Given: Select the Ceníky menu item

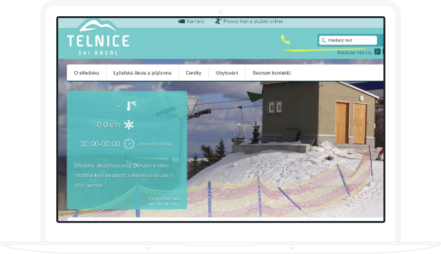Looking at the screenshot, I should (193, 73).
